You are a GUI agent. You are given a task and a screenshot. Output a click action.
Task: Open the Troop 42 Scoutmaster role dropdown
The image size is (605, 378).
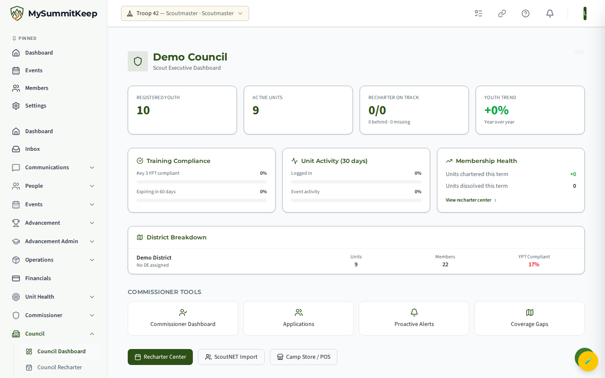tap(185, 13)
